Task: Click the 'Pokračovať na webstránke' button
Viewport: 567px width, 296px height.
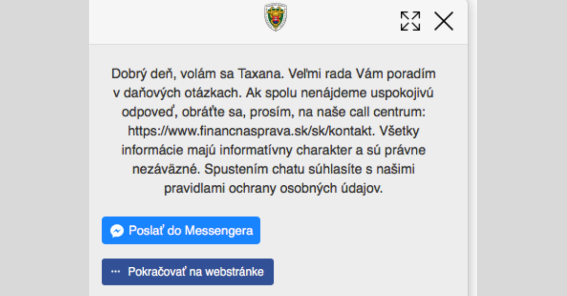Action: coord(188,271)
